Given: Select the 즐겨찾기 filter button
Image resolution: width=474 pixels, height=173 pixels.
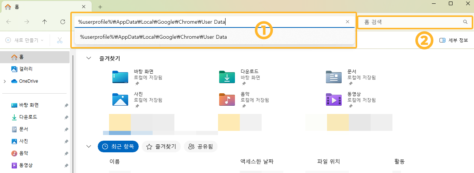Looking at the screenshot, I should (161, 147).
